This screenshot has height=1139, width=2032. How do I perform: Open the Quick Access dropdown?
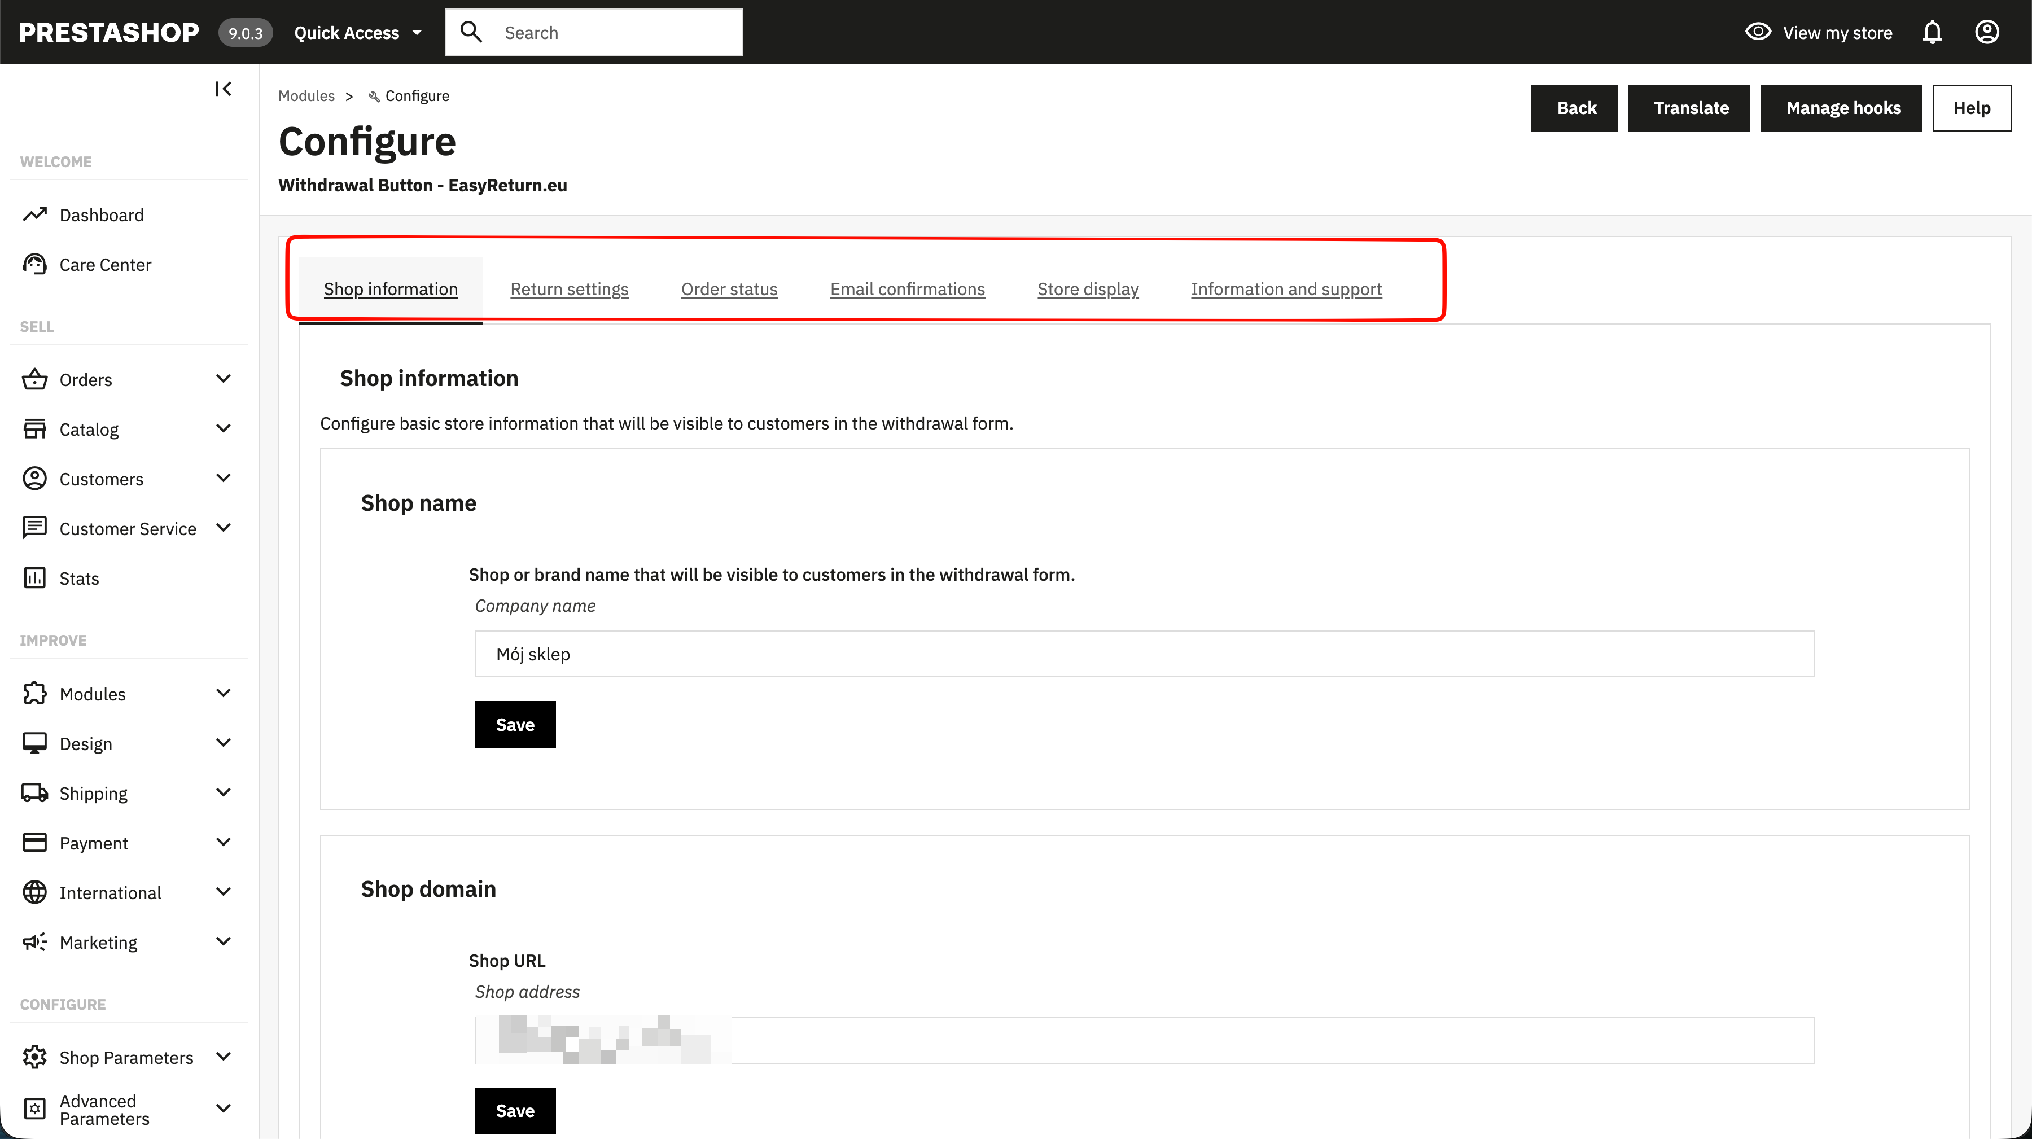coord(359,32)
